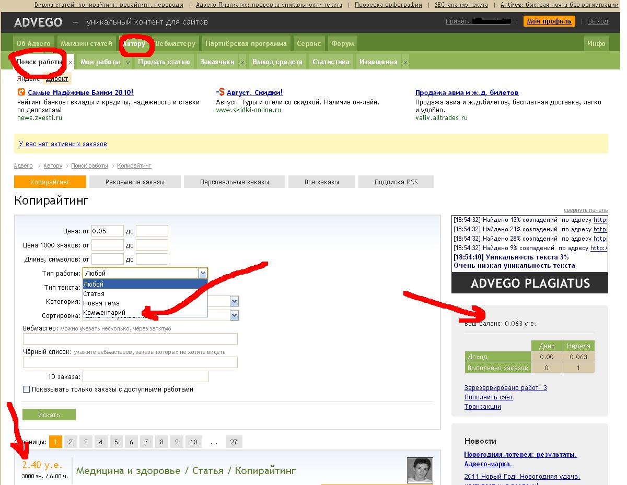627x485 pixels.
Task: Expand the arrow next to Извещения
Action: click(405, 62)
